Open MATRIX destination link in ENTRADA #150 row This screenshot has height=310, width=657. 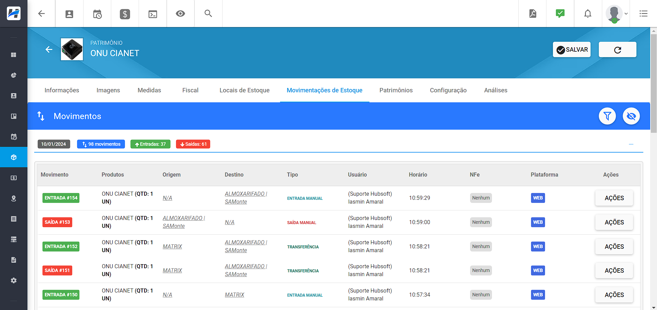click(235, 295)
